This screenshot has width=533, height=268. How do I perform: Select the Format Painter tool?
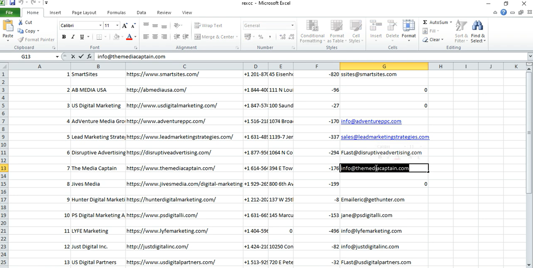pos(36,40)
